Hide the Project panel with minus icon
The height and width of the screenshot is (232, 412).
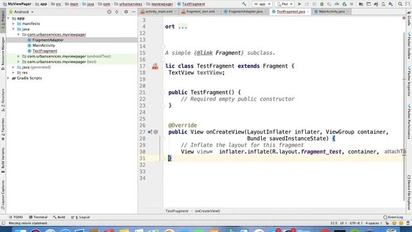tap(133, 12)
